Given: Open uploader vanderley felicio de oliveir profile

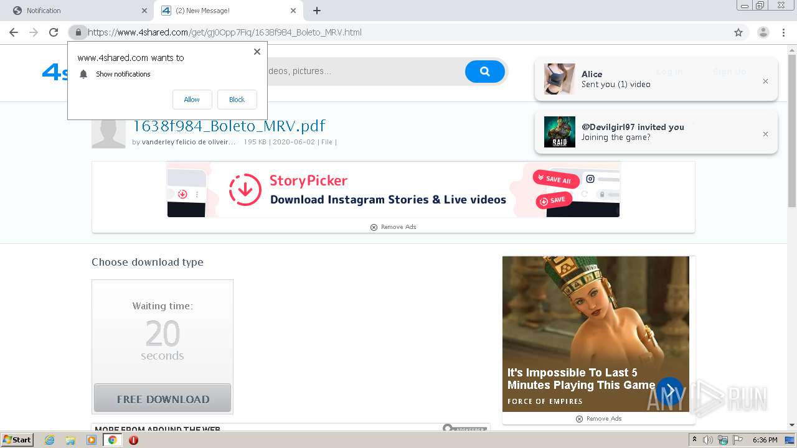Looking at the screenshot, I should (x=189, y=142).
